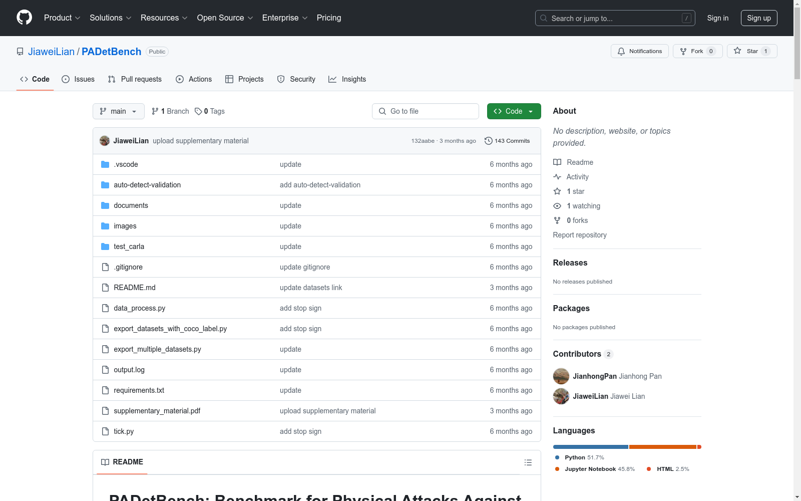Open the main branch selector dropdown
The height and width of the screenshot is (501, 801).
(119, 111)
